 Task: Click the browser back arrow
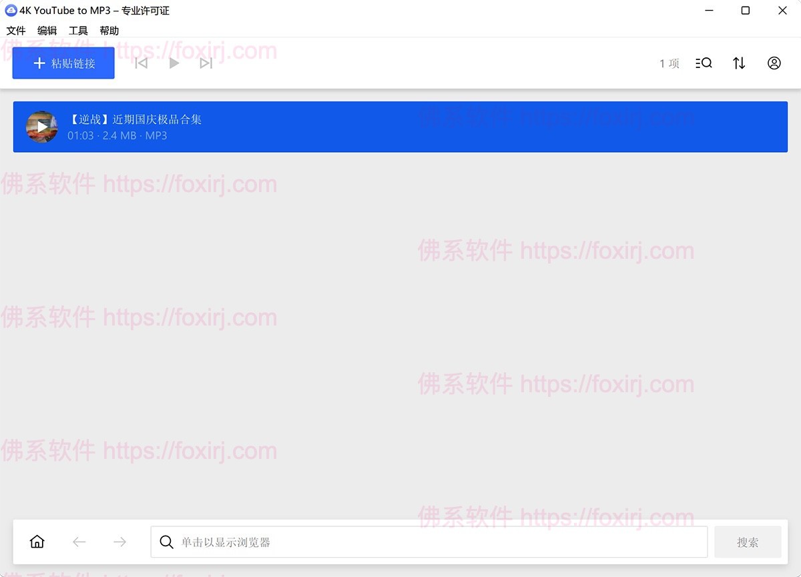(79, 542)
